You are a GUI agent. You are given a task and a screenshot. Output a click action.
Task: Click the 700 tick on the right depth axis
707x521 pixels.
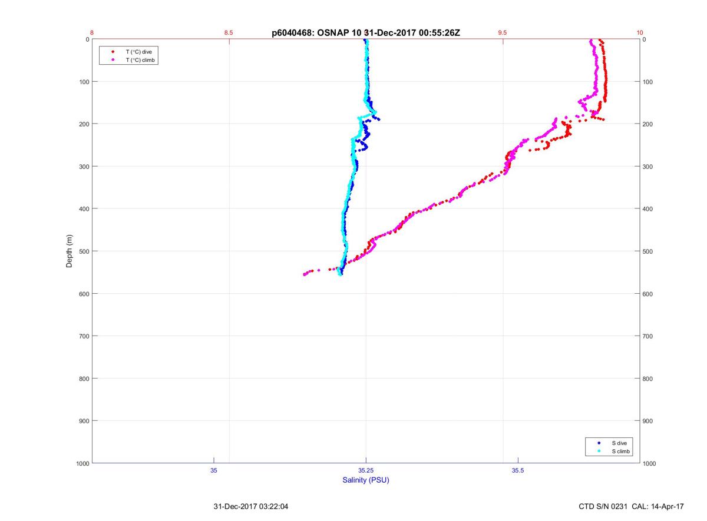(x=648, y=336)
